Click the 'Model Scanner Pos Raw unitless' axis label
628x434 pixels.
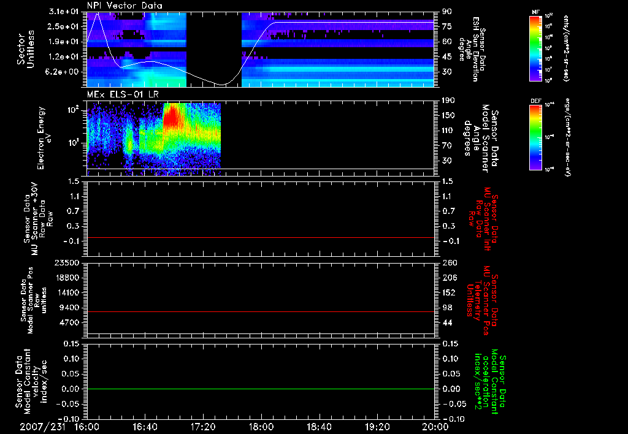(34, 300)
